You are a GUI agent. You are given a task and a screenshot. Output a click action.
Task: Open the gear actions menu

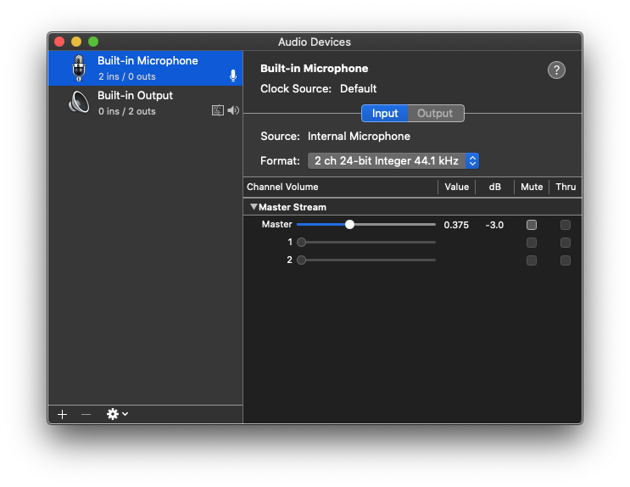point(117,414)
